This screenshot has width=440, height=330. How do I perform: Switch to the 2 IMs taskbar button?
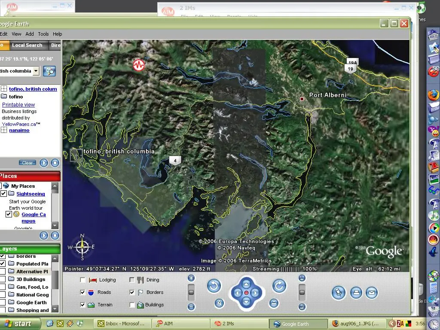click(238, 324)
